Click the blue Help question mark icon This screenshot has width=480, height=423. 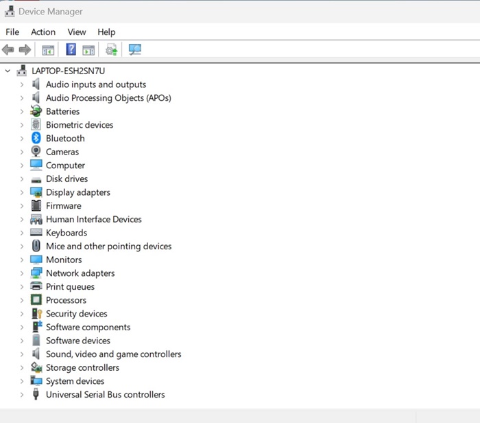pos(71,49)
